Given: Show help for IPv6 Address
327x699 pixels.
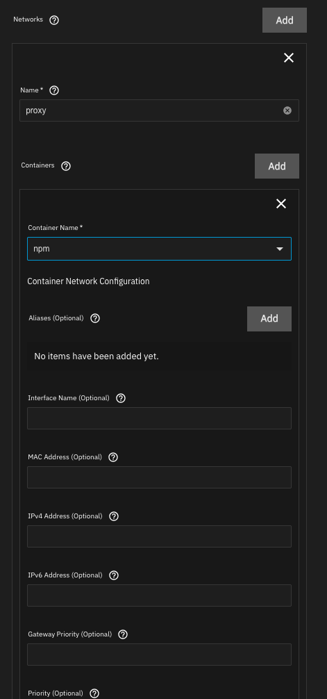Looking at the screenshot, I should (114, 575).
